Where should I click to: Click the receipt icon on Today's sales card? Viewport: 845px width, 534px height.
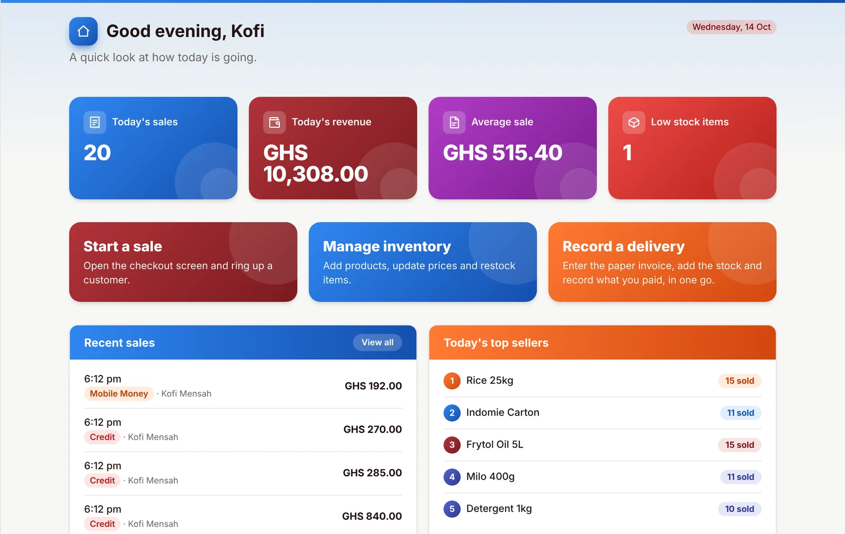click(95, 122)
